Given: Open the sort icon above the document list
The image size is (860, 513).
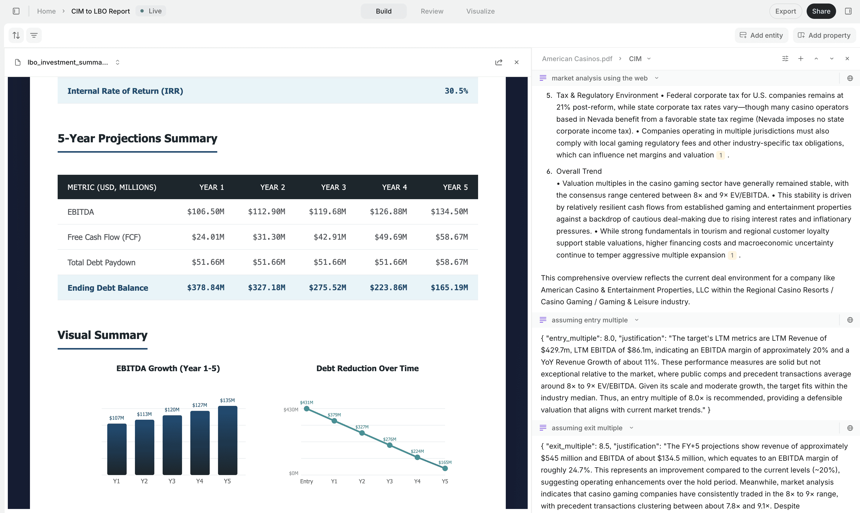Looking at the screenshot, I should coord(16,35).
